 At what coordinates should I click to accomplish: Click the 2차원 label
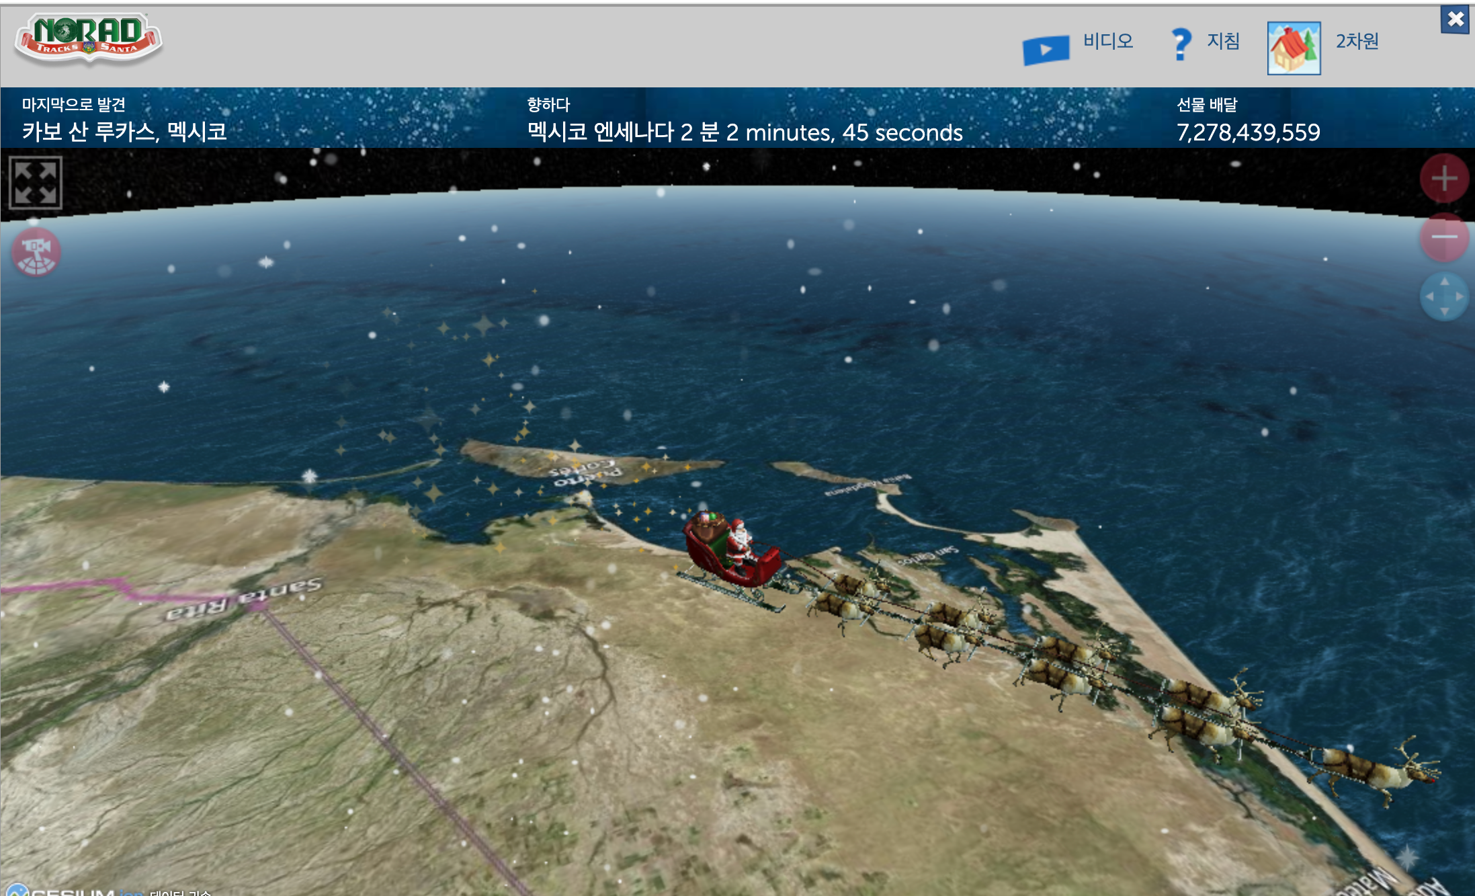point(1357,42)
